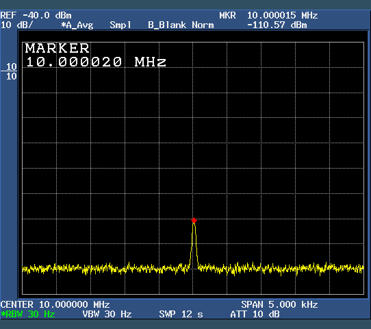
Task: Click the 10 dB/ scale label
Action: [x=16, y=25]
